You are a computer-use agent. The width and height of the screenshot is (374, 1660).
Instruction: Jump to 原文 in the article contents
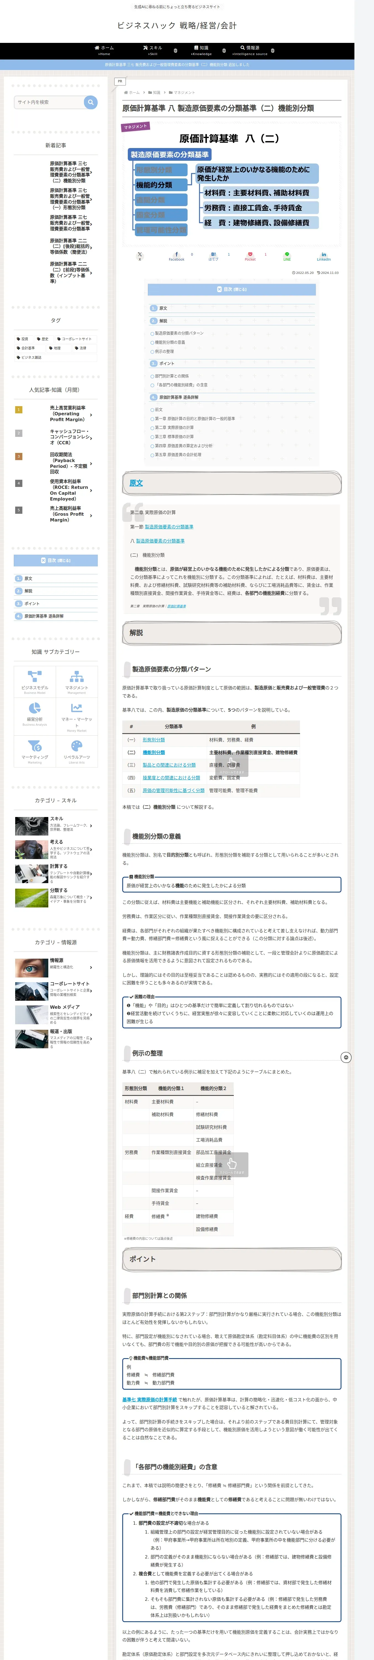click(163, 308)
